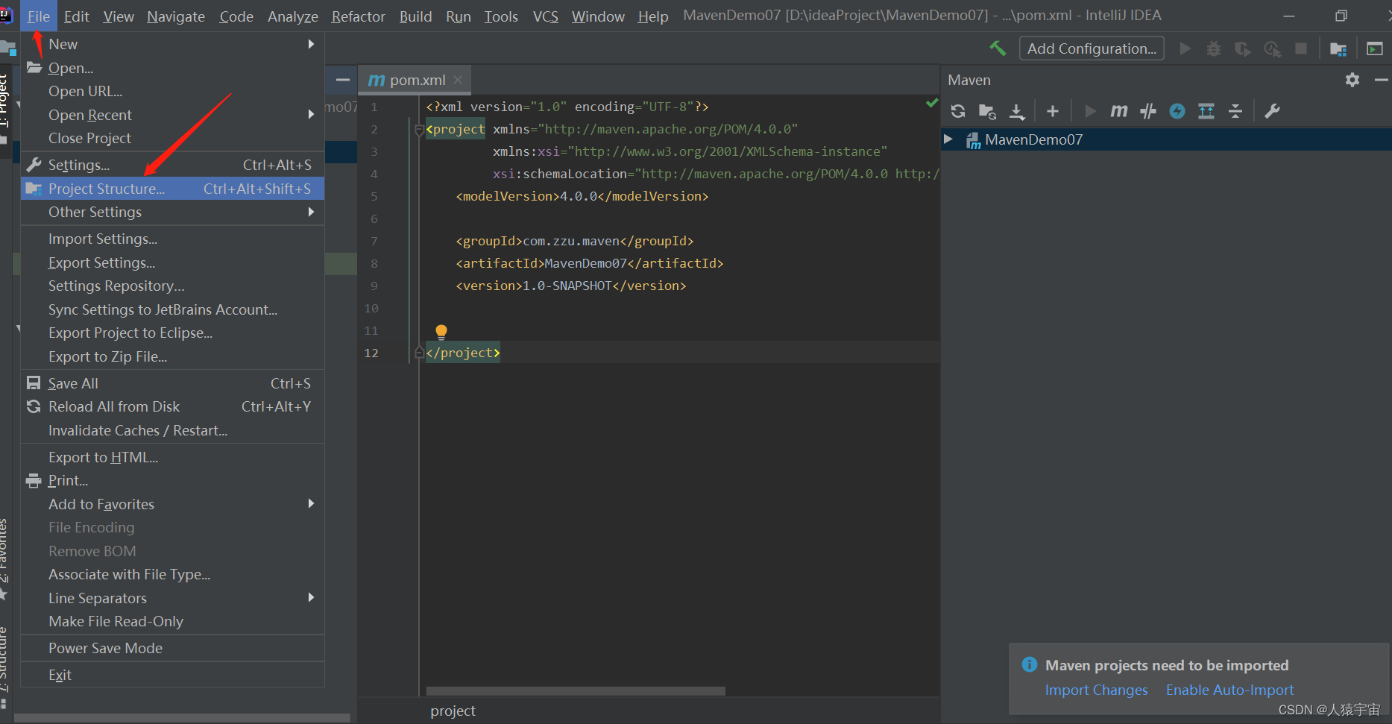The height and width of the screenshot is (724, 1392).
Task: Open the Edit menu
Action: [76, 16]
